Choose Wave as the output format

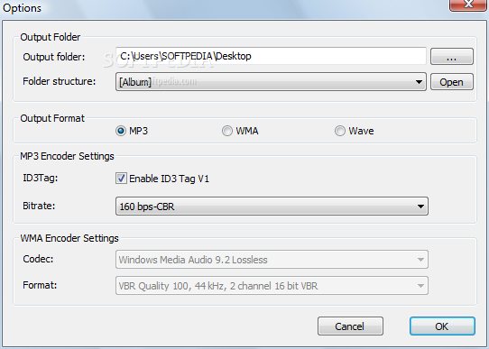[339, 131]
